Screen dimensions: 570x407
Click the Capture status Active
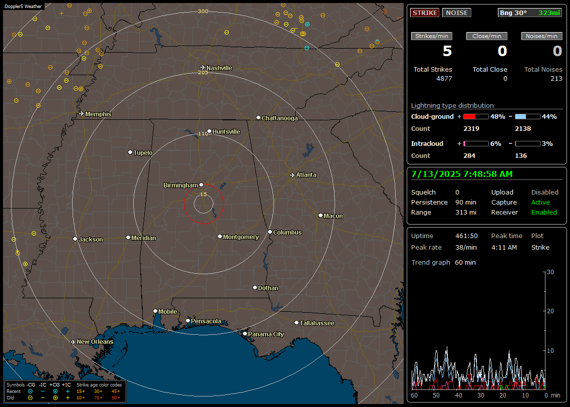[x=540, y=202]
